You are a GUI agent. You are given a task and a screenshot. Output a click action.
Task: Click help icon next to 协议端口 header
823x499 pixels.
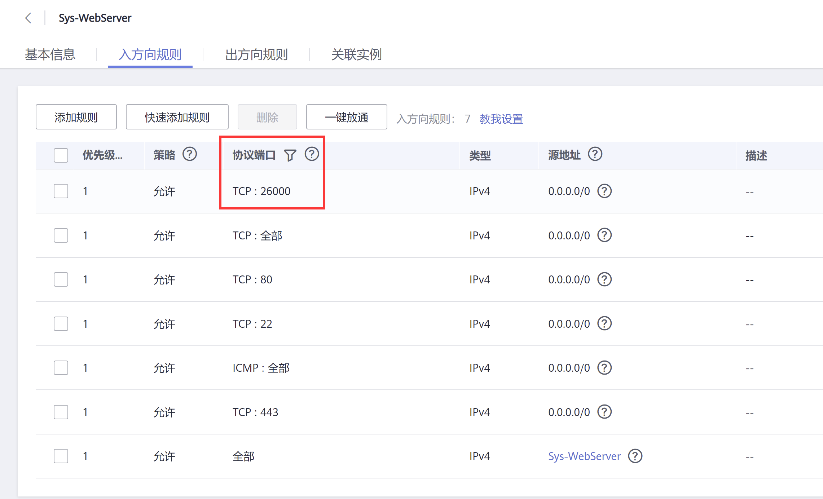coord(312,154)
